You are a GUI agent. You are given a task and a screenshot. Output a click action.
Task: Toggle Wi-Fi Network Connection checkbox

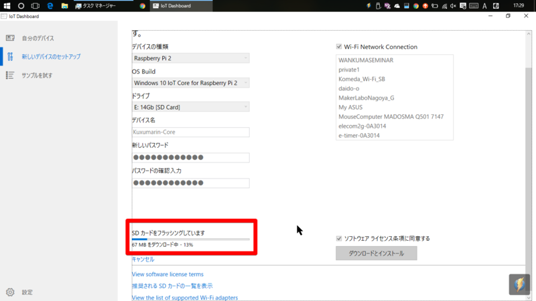click(x=339, y=46)
